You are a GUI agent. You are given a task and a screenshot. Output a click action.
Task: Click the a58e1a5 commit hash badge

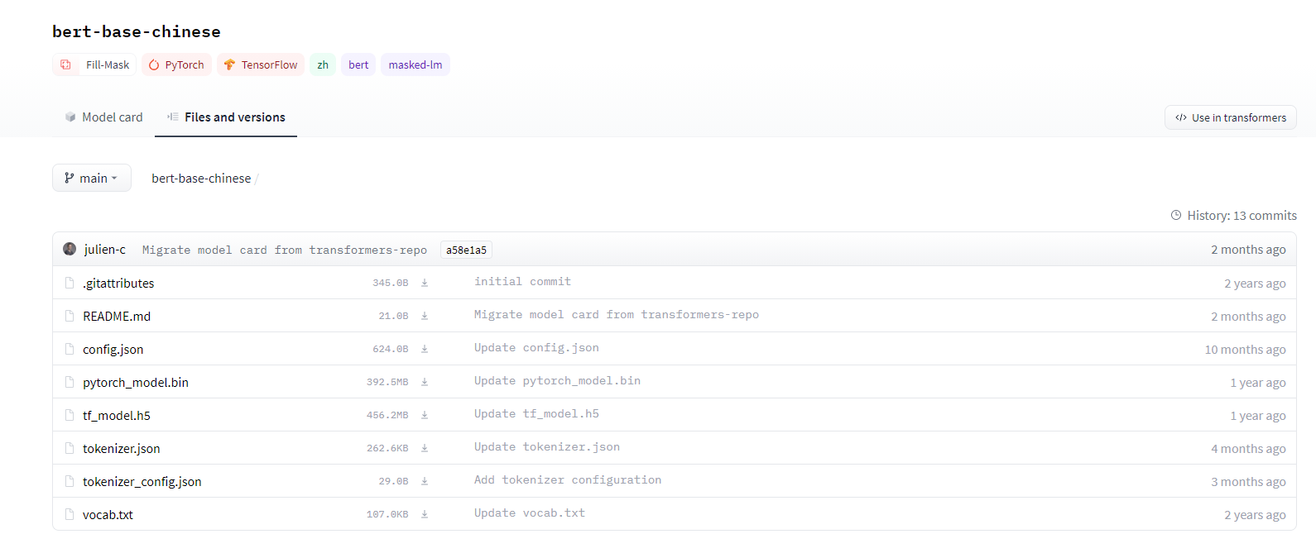pos(466,250)
